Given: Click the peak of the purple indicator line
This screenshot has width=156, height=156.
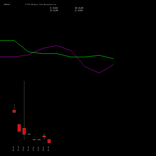Looking at the screenshot, I should (57, 46).
